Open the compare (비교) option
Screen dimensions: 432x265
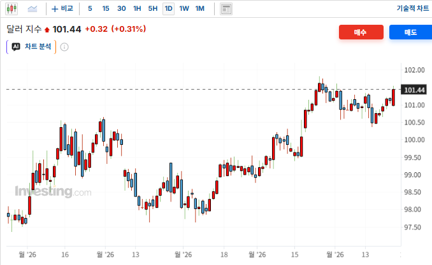62,9
